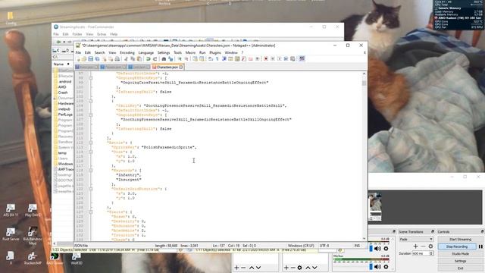
Task: Click the Save icon in Notepad++ toolbar
Action: coord(90,59)
